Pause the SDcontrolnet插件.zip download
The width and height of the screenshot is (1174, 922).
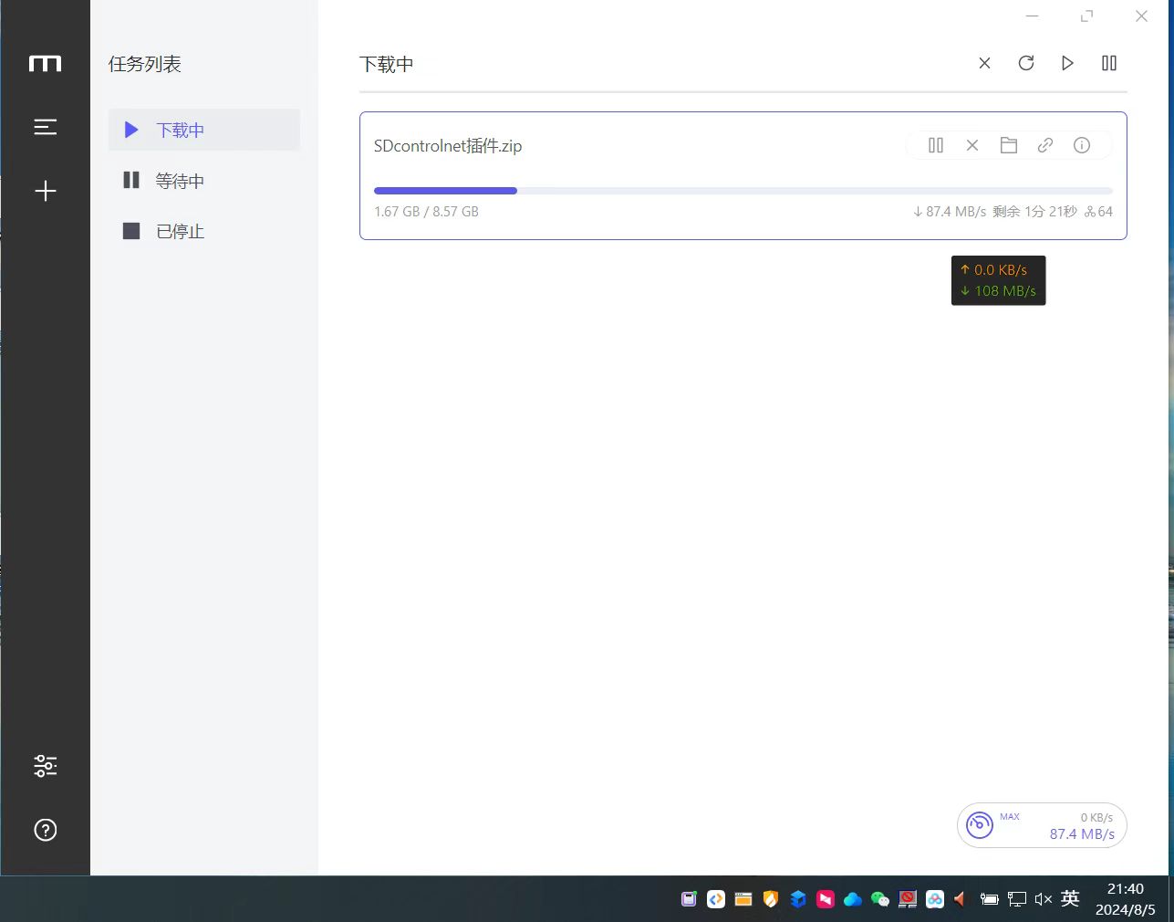pyautogui.click(x=936, y=145)
